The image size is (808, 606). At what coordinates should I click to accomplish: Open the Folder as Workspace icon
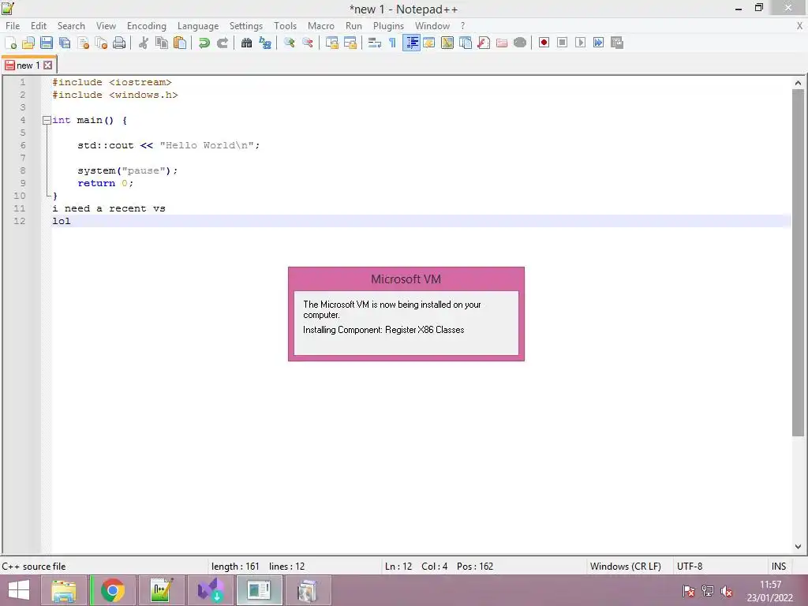pos(501,43)
